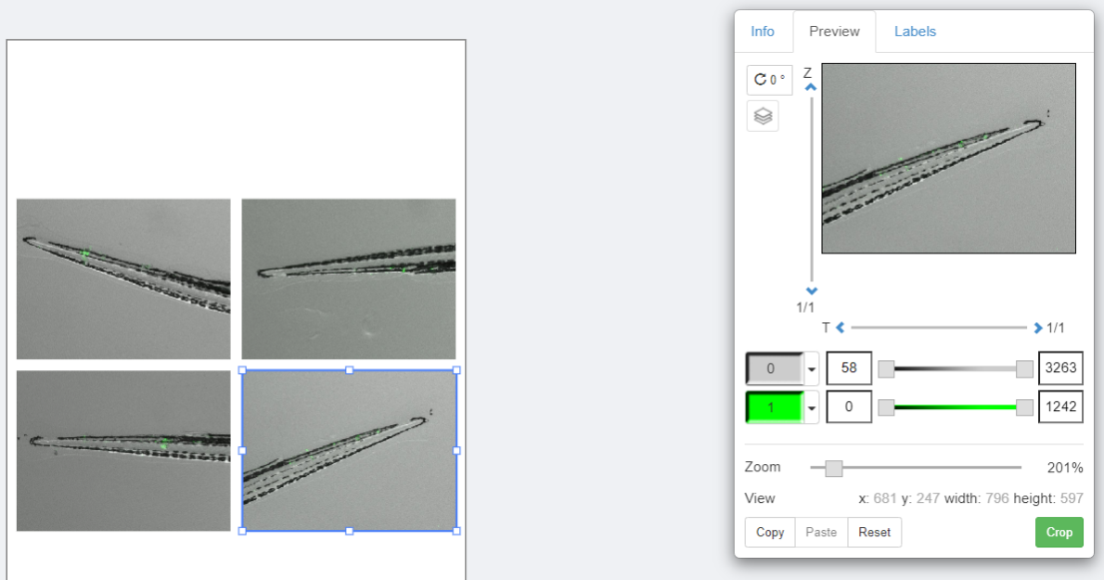Open the Labels tab
This screenshot has height=580, width=1104.
[x=914, y=31]
